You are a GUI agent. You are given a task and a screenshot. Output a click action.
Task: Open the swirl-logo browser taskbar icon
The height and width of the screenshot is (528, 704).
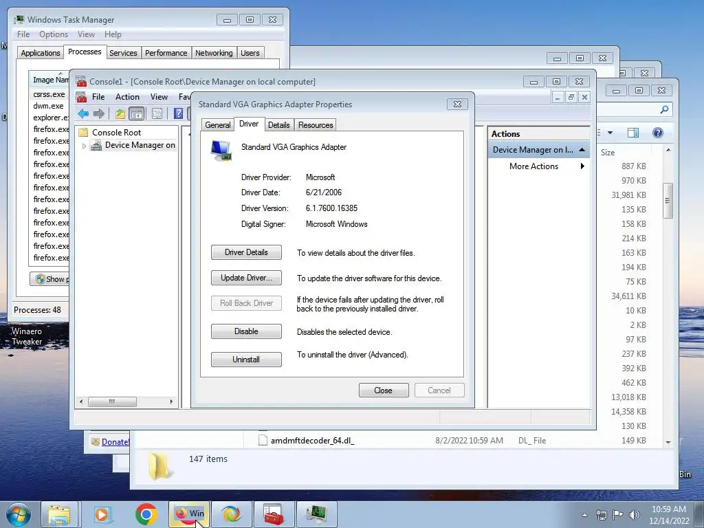(x=232, y=514)
